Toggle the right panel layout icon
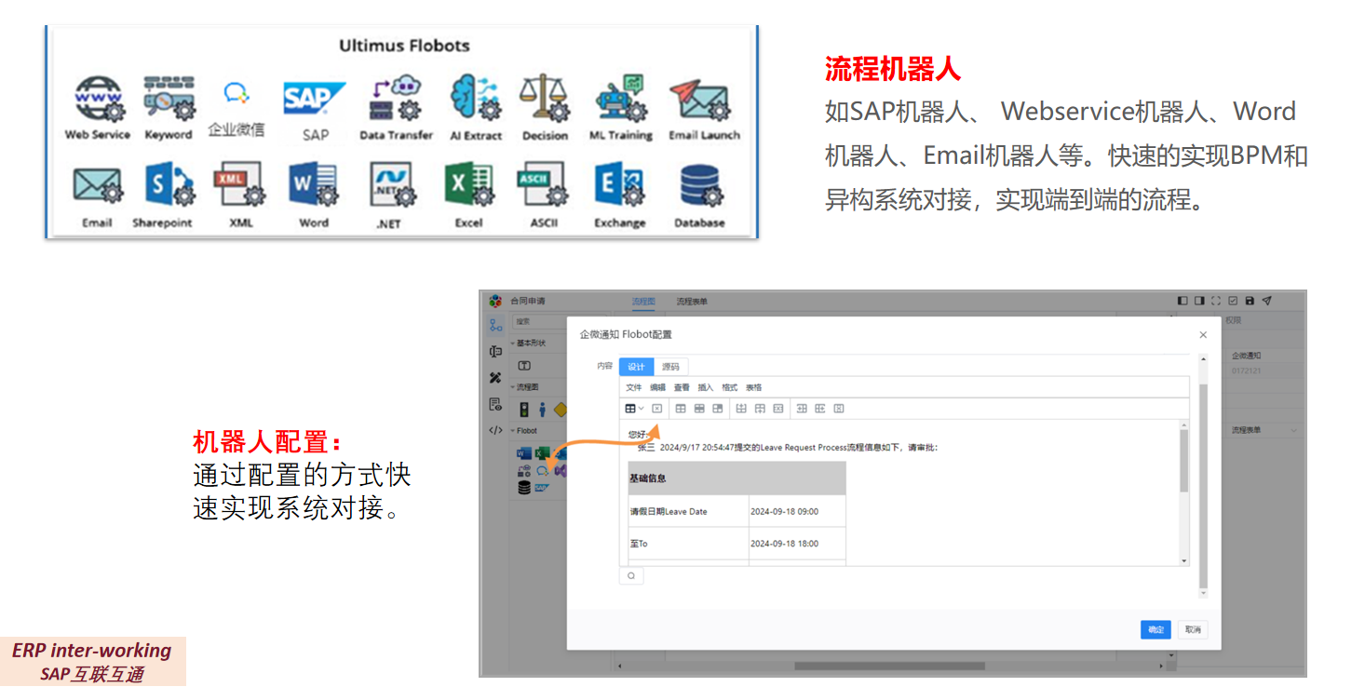This screenshot has height=687, width=1365. (x=1199, y=301)
